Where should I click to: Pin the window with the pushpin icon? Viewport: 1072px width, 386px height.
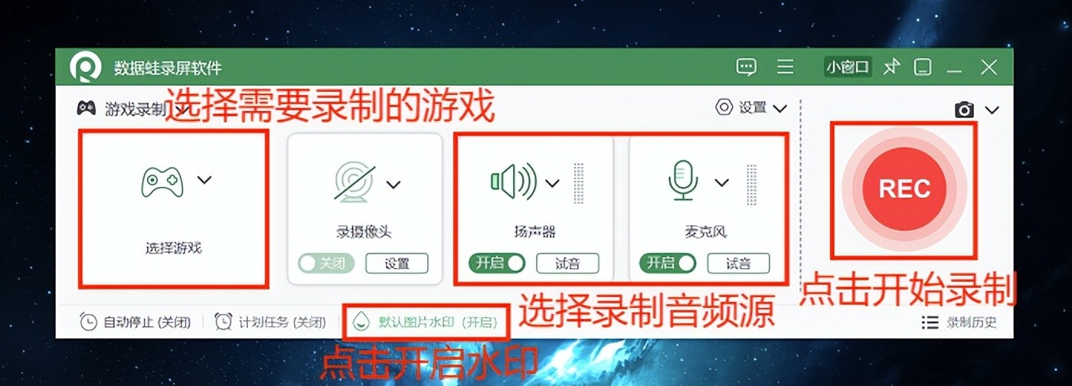point(891,67)
